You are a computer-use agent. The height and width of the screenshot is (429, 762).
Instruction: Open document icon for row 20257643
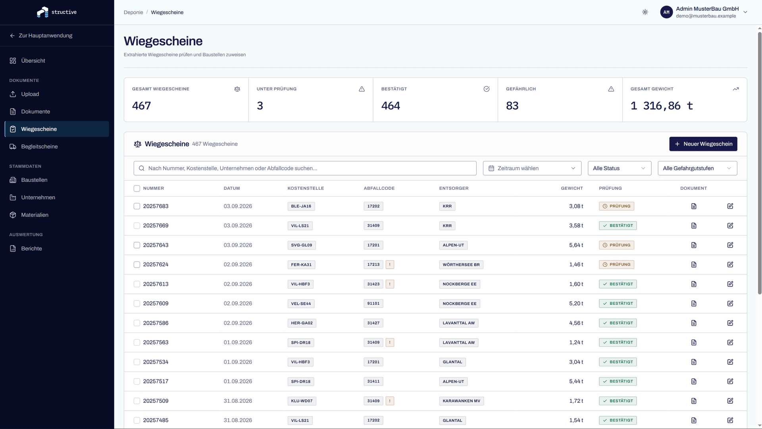point(694,245)
